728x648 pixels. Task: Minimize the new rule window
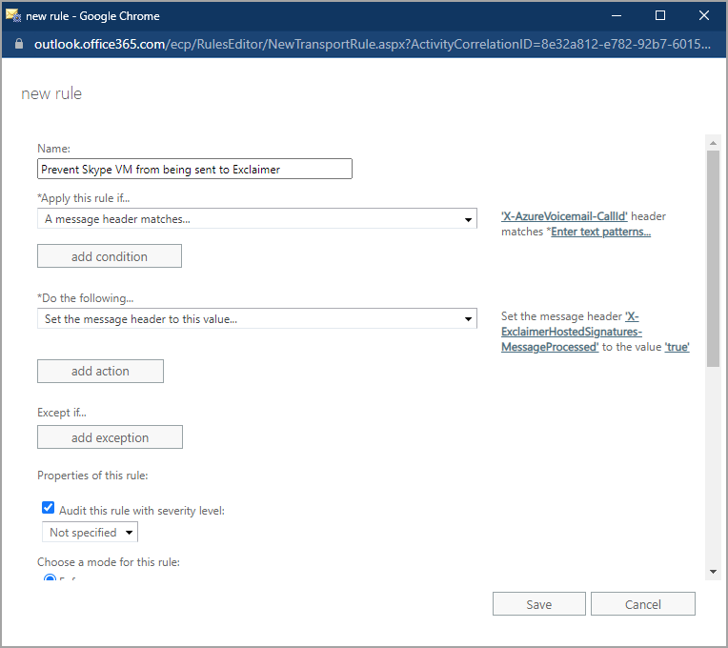click(x=617, y=15)
